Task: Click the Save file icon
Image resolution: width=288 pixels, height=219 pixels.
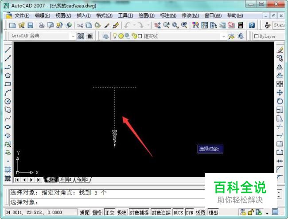Action: click(x=31, y=25)
